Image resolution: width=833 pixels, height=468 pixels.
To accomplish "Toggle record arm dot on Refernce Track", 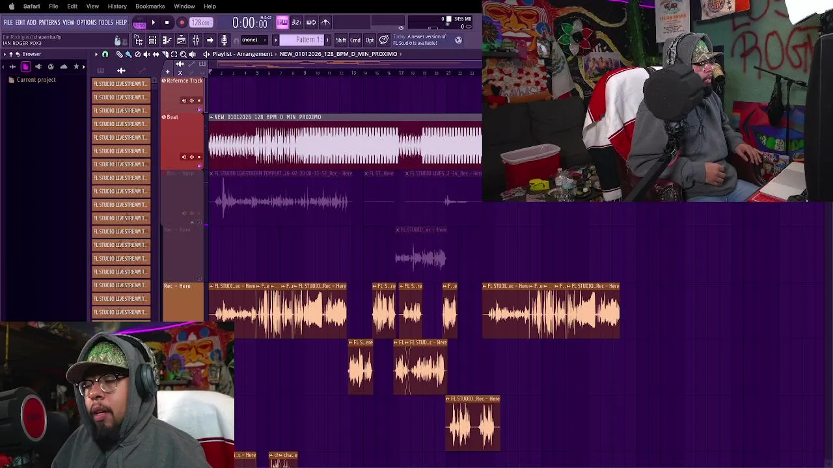I will [199, 101].
